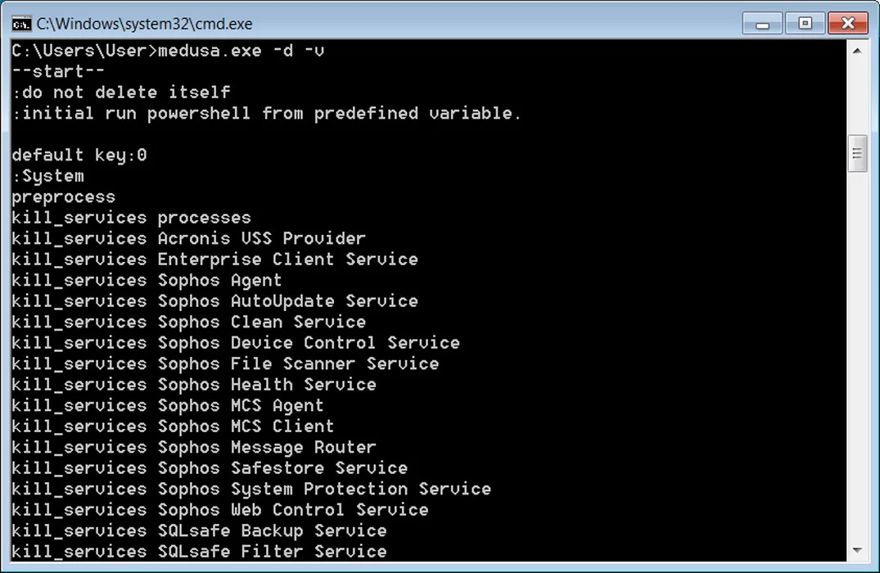Image resolution: width=880 pixels, height=573 pixels.
Task: Click the Acronis VSS Provider line
Action: point(188,238)
